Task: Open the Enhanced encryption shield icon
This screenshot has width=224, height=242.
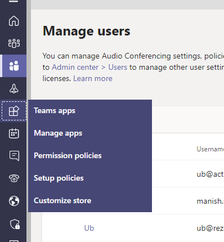Action: pyautogui.click(x=15, y=224)
